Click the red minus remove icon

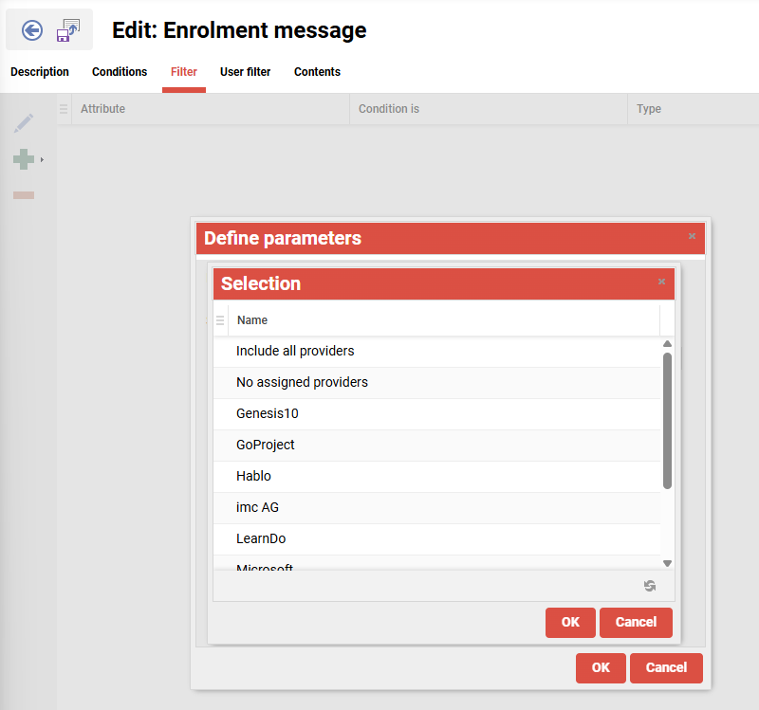(x=24, y=195)
